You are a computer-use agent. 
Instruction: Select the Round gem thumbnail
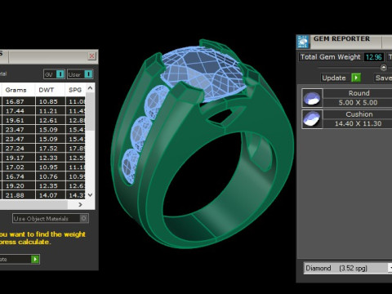312,98
